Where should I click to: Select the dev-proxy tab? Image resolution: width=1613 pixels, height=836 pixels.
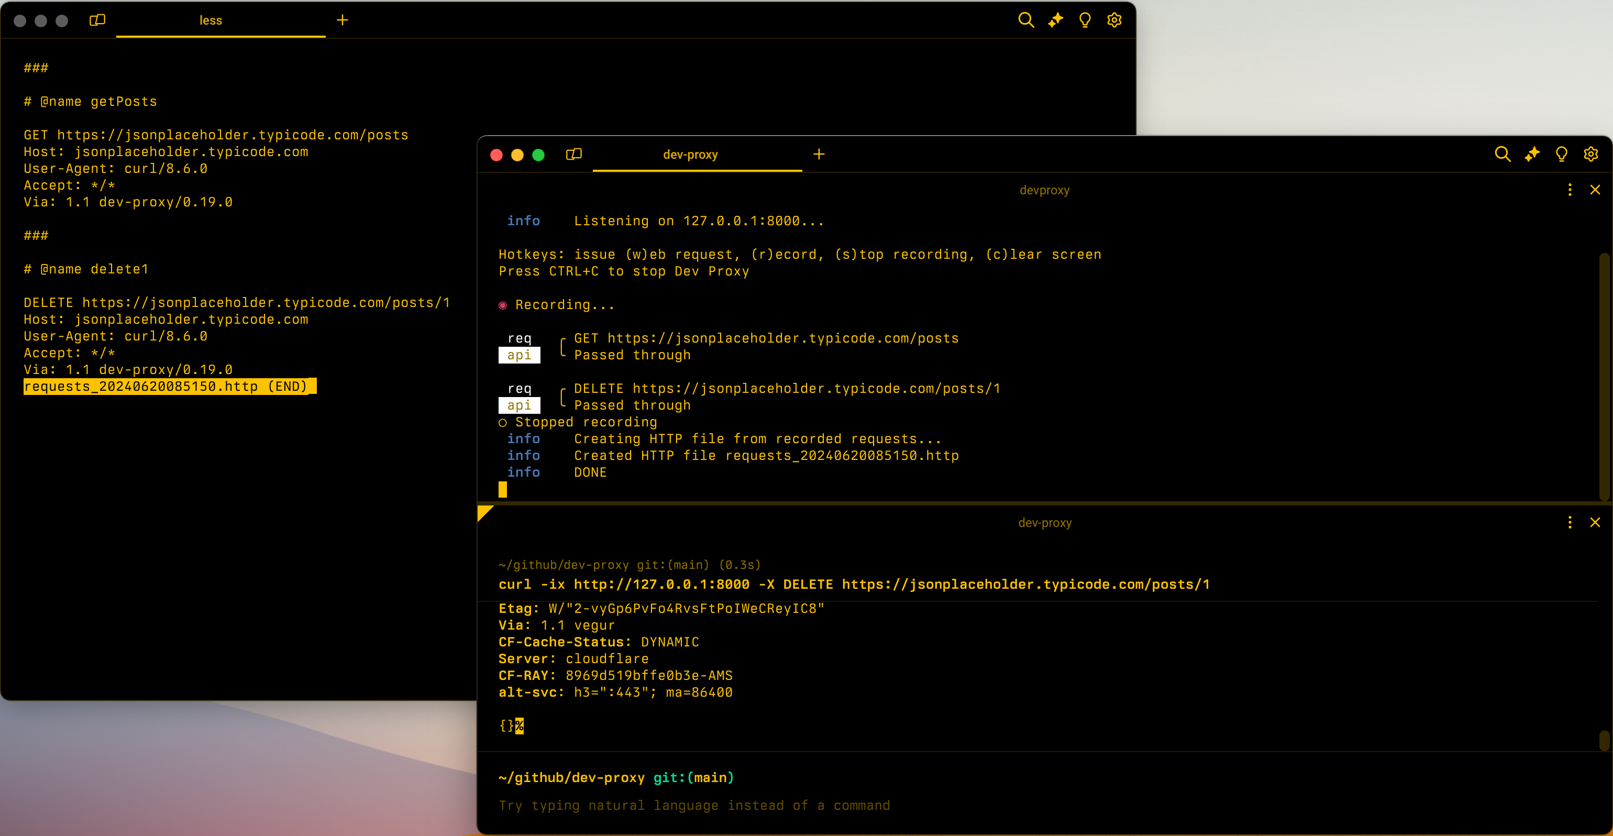click(690, 155)
